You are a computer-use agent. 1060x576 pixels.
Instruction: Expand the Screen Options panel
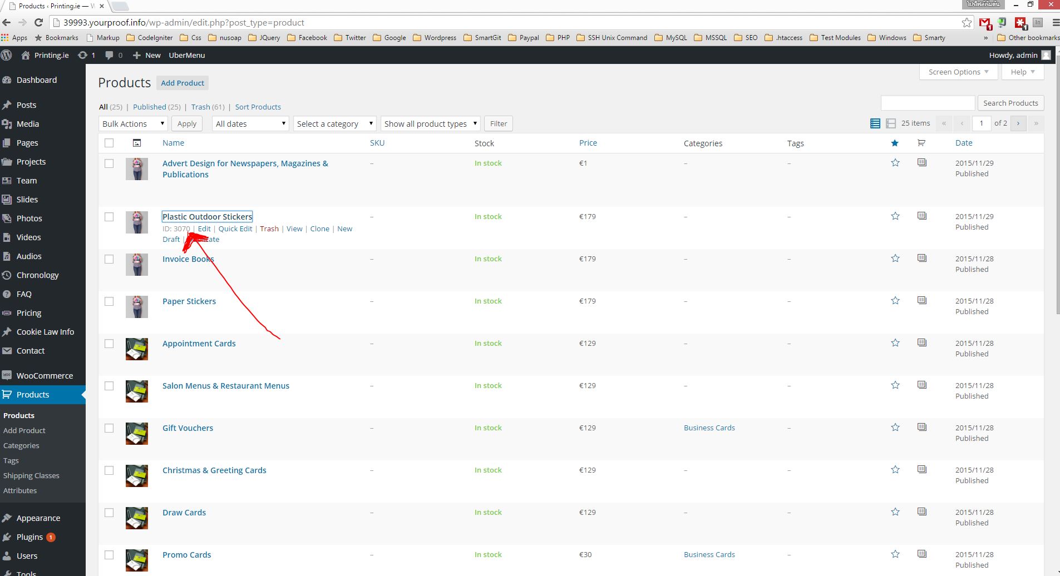958,72
